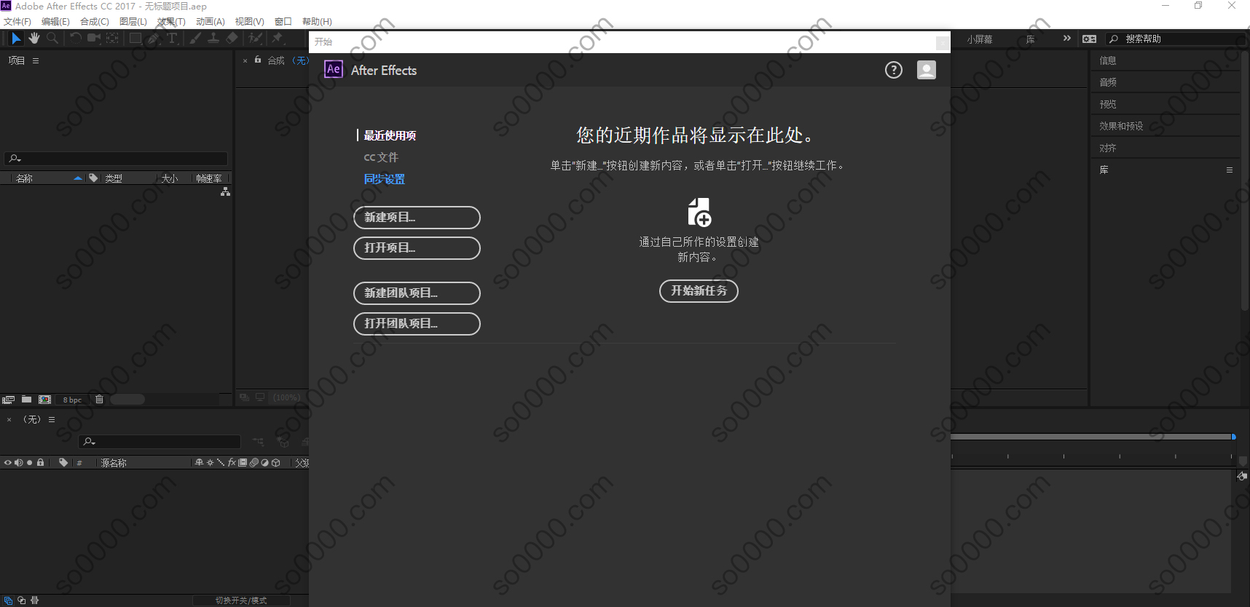Click the 新建项目... button
This screenshot has height=607, width=1250.
pyautogui.click(x=417, y=218)
